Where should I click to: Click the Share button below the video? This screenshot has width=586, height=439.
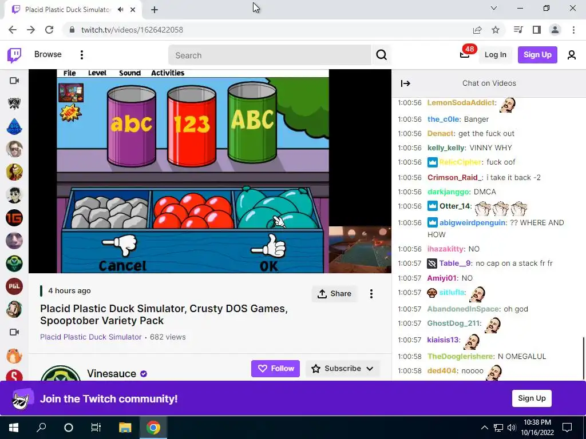[x=334, y=294]
